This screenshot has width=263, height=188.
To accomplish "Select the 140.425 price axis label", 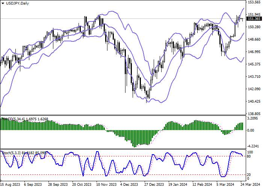I will (x=254, y=102).
